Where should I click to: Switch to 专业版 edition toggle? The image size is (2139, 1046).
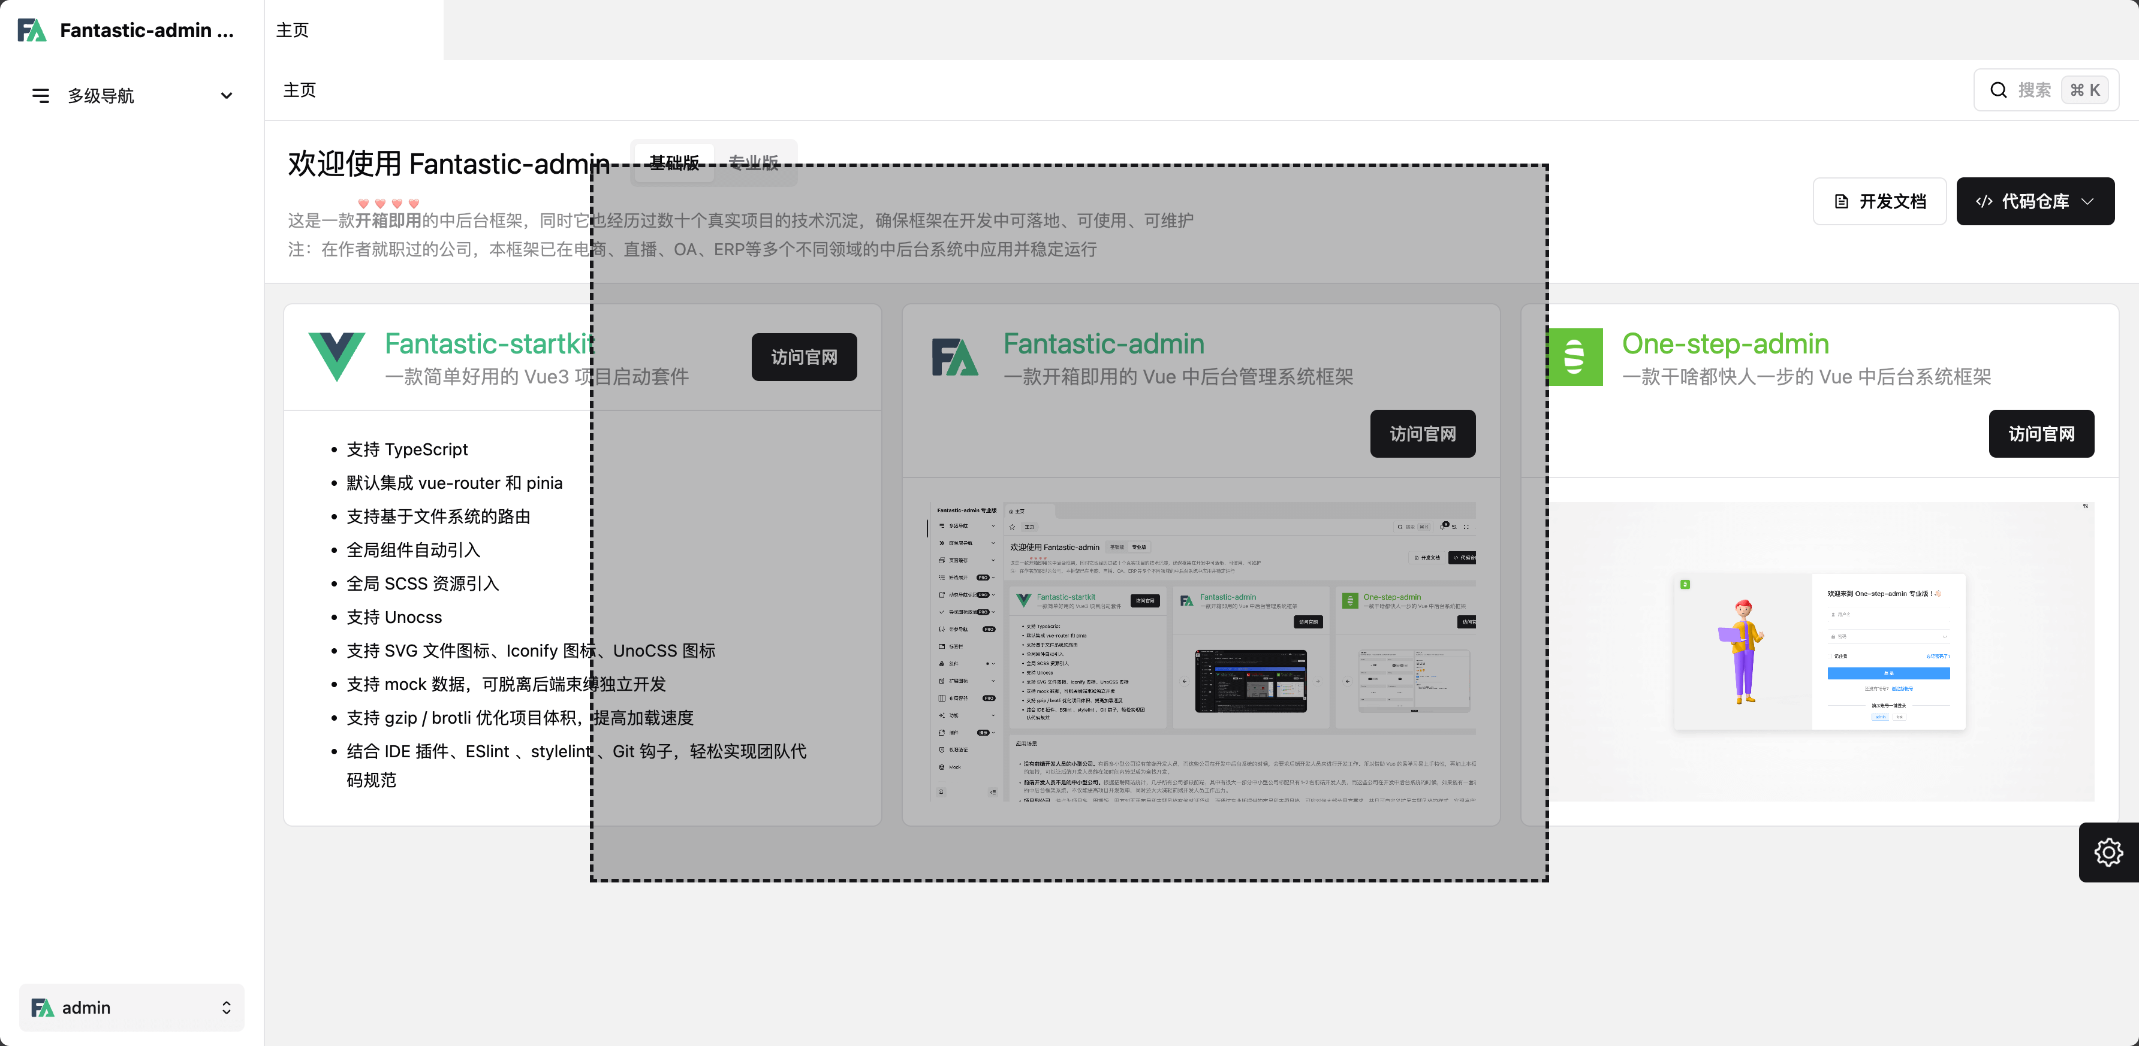pos(753,162)
